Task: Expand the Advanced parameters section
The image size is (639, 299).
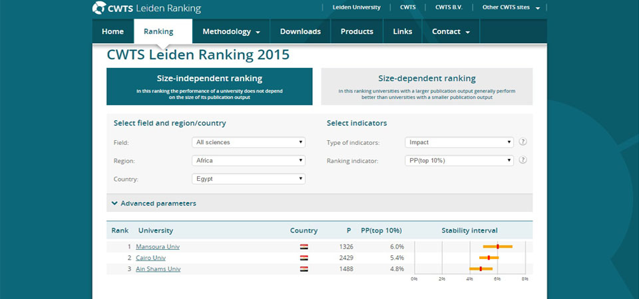Action: [319, 203]
